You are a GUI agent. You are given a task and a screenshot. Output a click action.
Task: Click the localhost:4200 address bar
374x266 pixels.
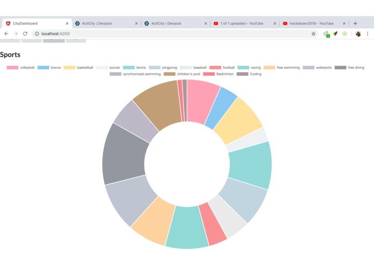[x=175, y=33]
